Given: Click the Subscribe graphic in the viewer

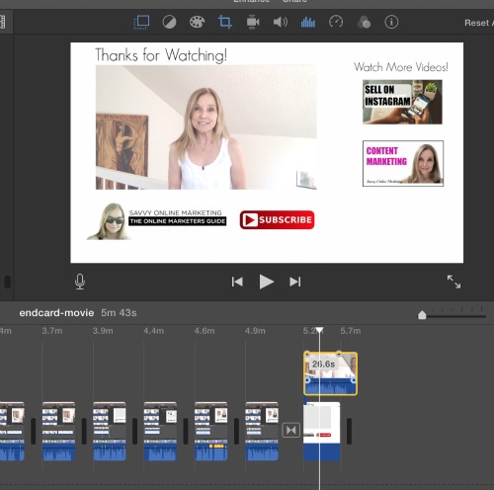Looking at the screenshot, I should [277, 219].
